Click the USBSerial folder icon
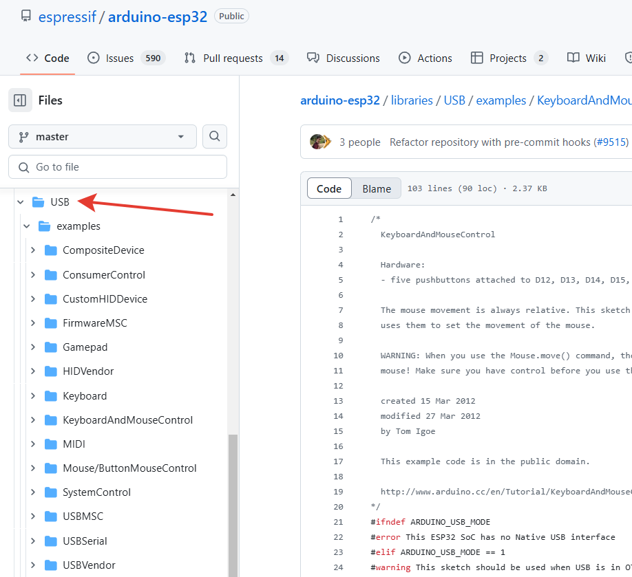The image size is (632, 577). 50,541
